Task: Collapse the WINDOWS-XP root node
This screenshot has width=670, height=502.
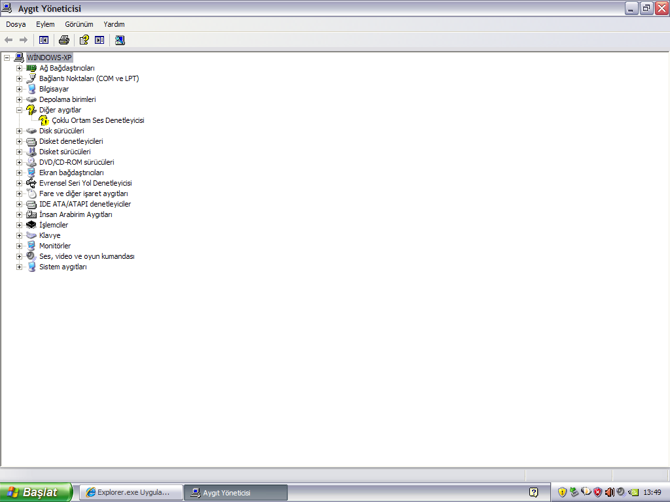Action: tap(7, 58)
